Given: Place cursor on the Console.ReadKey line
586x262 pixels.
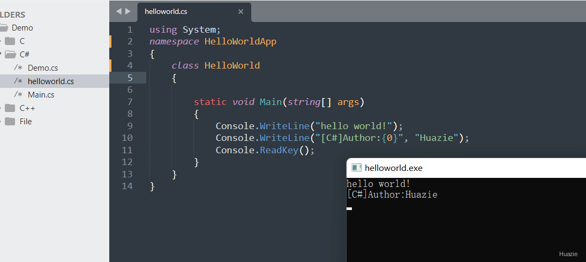Looking at the screenshot, I should 265,150.
